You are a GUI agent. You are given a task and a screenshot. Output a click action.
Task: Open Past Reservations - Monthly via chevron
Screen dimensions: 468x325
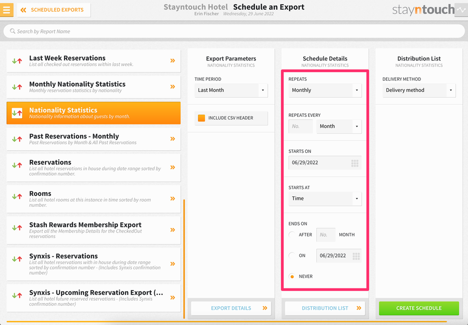point(172,139)
